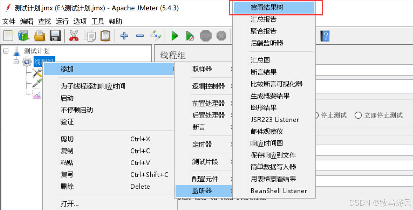Choose 粘贴 Ctrl+V in context menu
413x210 pixels.
tap(109, 163)
